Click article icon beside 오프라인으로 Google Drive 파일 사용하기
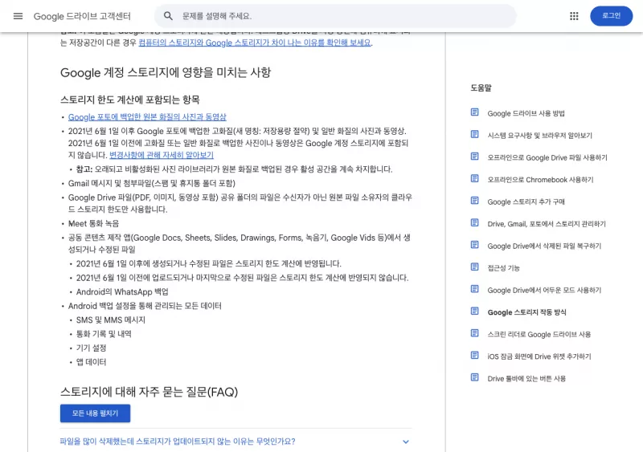Image resolution: width=643 pixels, height=452 pixels. click(474, 157)
